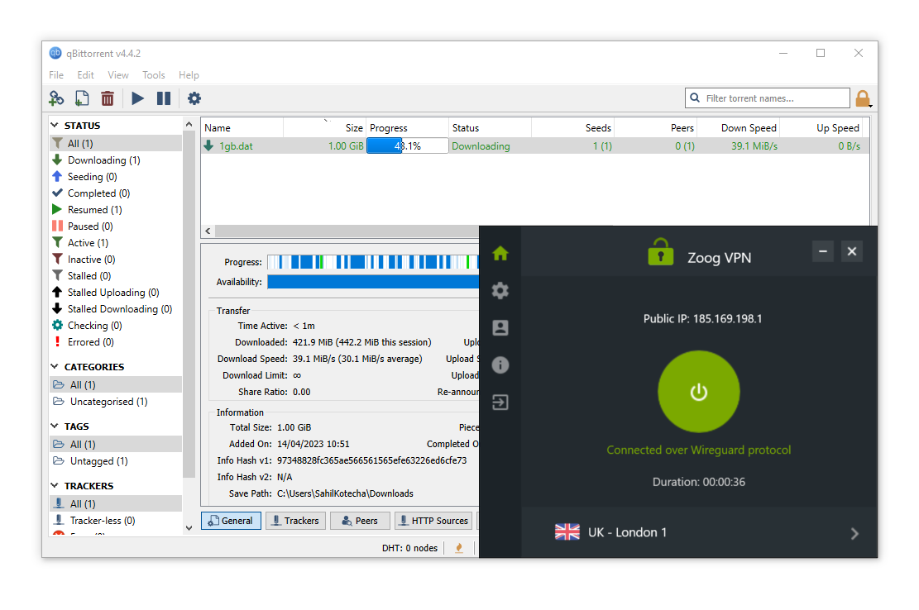Collapse the TAGS section
Screen dimensions: 919x610
pyautogui.click(x=55, y=427)
